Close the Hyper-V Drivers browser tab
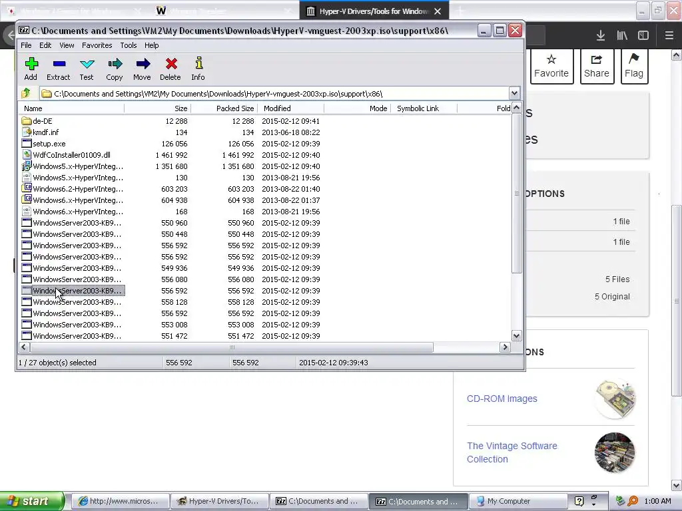Image resolution: width=682 pixels, height=511 pixels. click(438, 11)
